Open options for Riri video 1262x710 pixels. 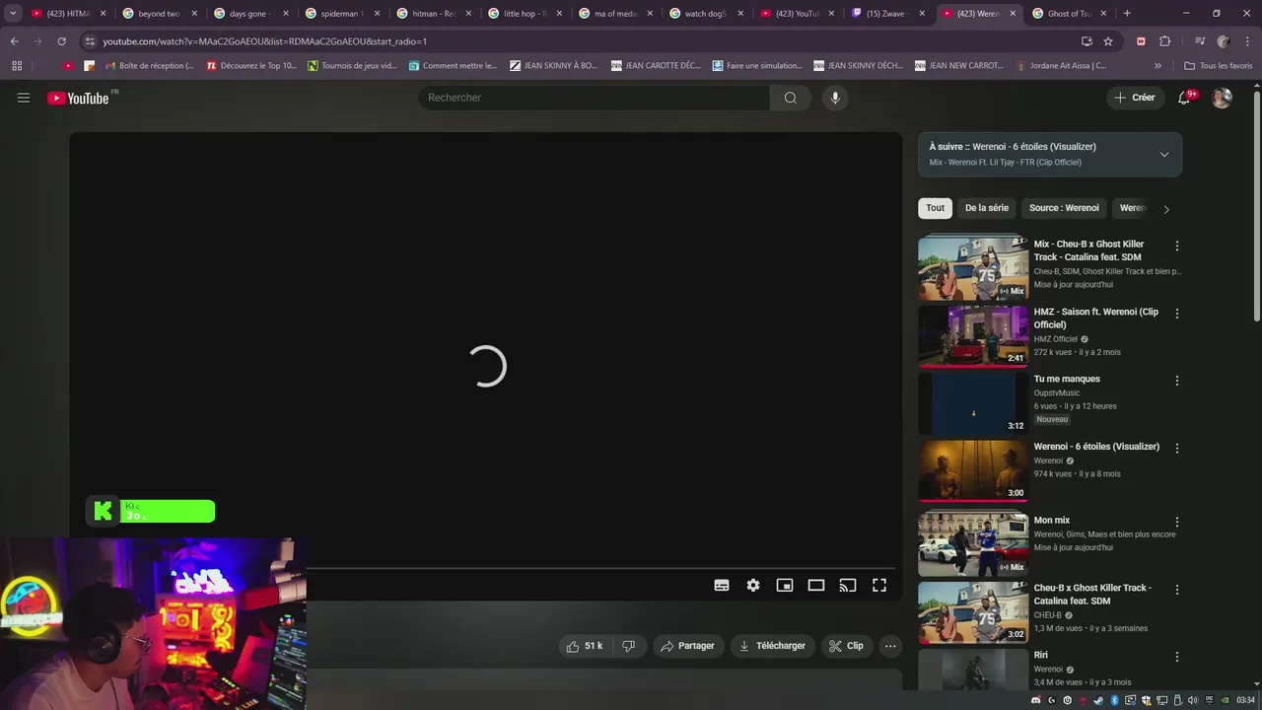click(x=1176, y=657)
